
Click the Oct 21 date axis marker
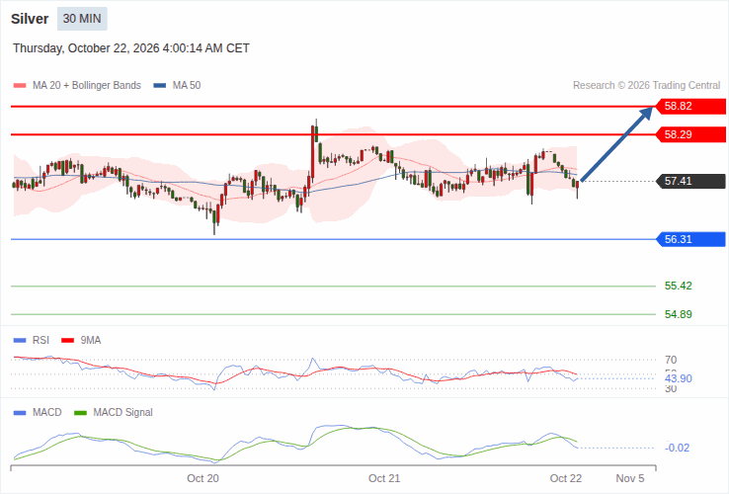point(384,478)
